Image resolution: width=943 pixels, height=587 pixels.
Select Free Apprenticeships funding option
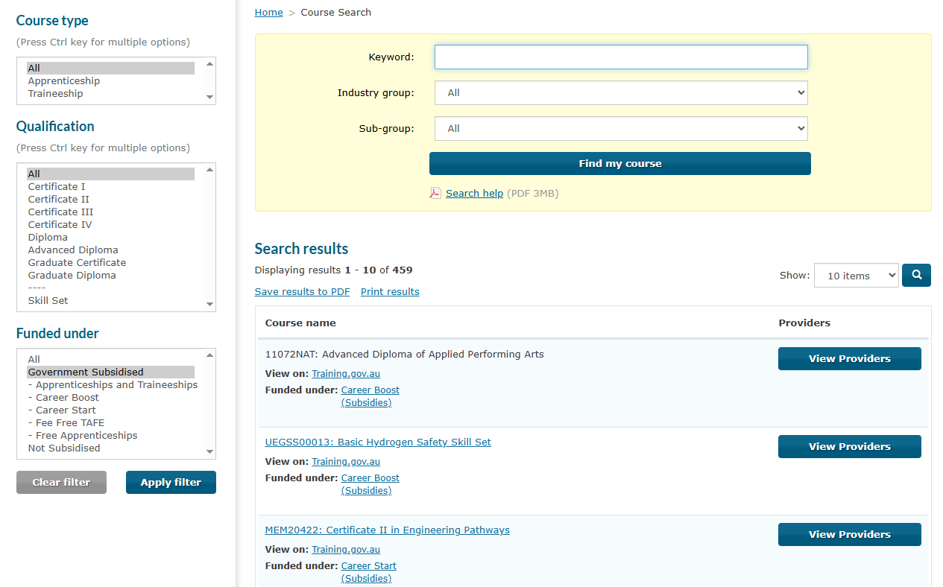coord(111,436)
